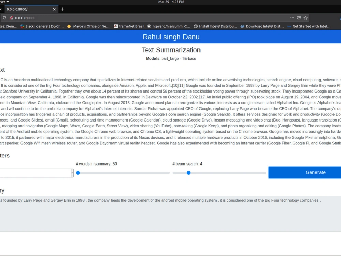Open the 'Mayor's Office of Ne...' bookmark
This screenshot has width=341, height=256.
pos(88,26)
